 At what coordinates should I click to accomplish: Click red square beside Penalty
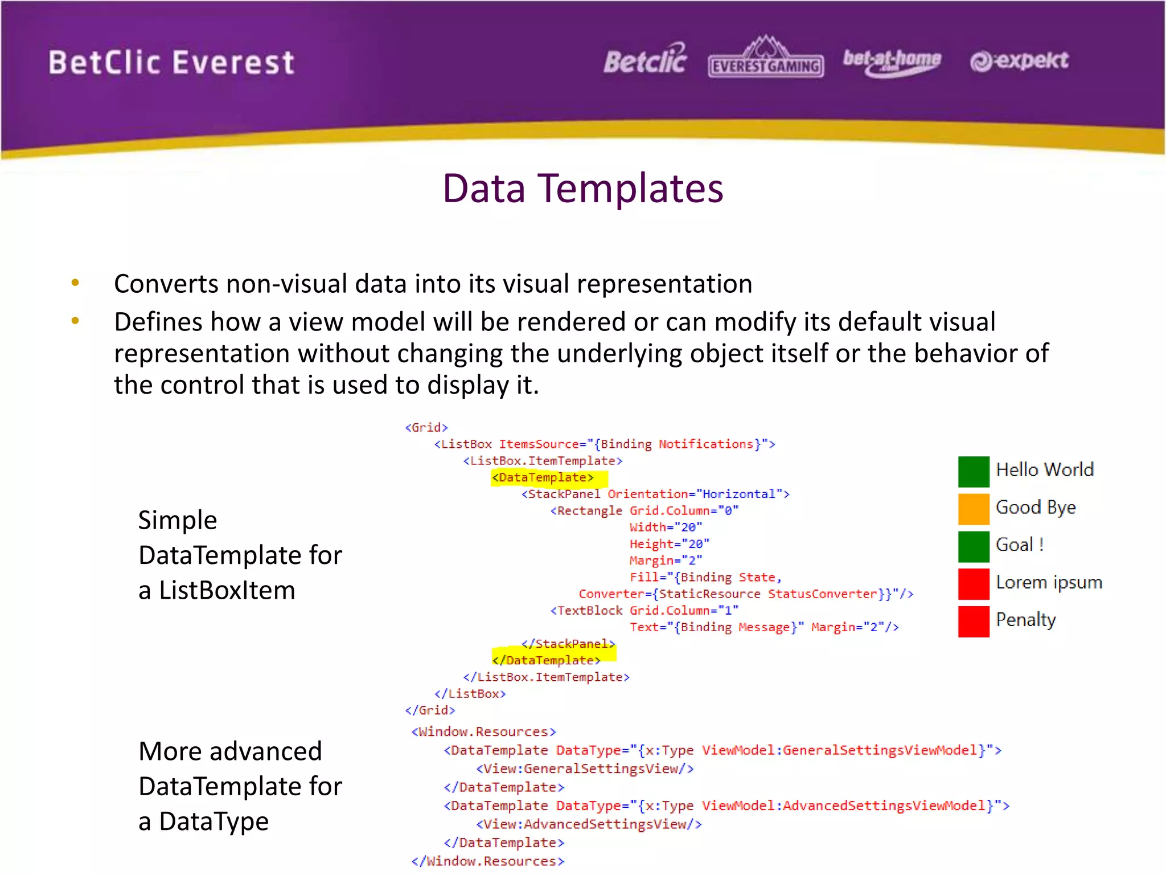point(974,622)
